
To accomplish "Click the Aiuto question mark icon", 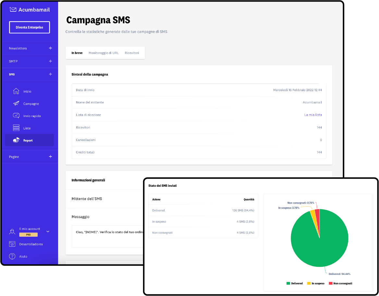I will coord(12,256).
